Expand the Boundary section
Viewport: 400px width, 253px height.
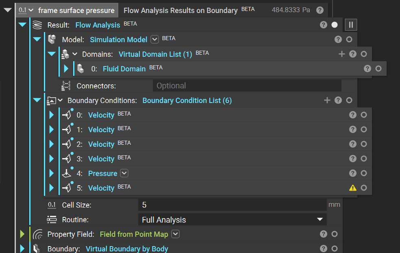(22, 249)
